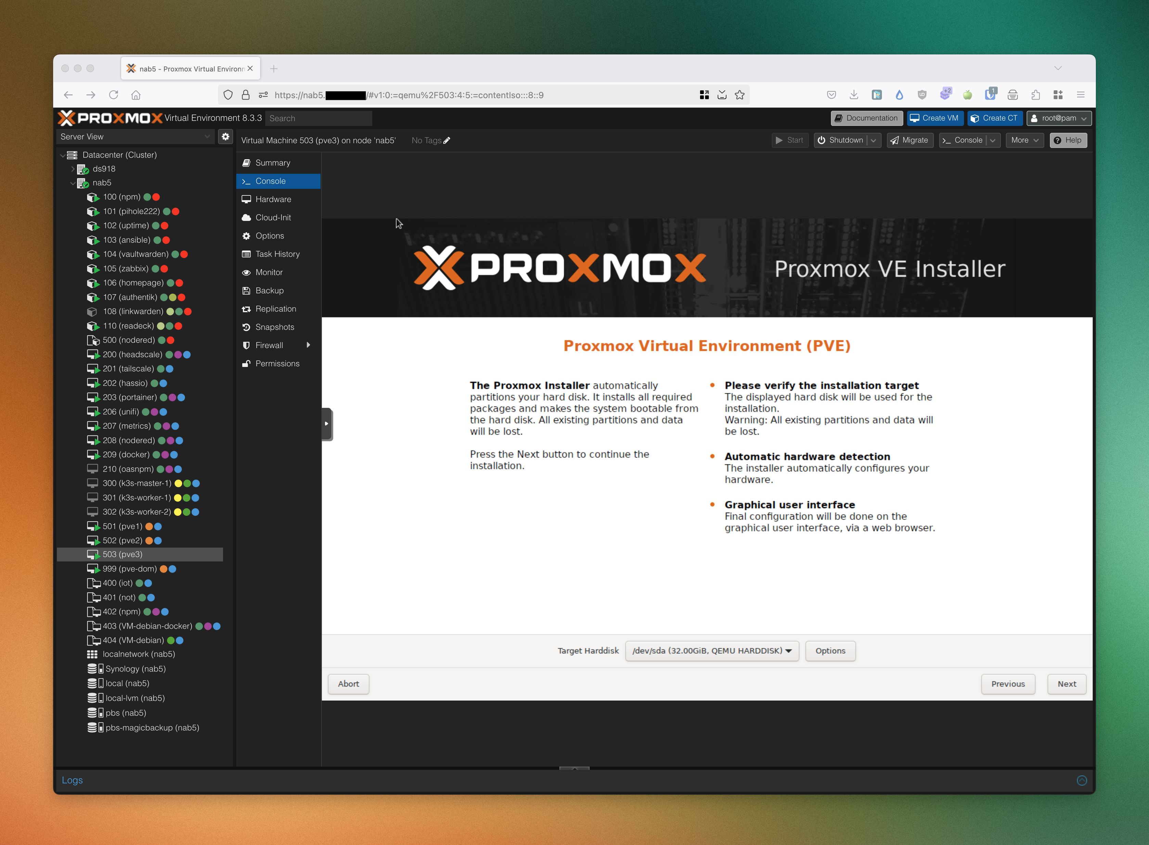Open the Monitor tab

click(278, 272)
